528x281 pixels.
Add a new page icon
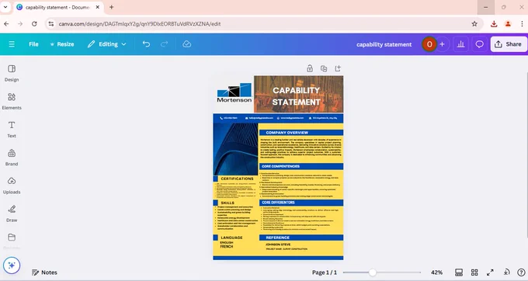point(338,68)
